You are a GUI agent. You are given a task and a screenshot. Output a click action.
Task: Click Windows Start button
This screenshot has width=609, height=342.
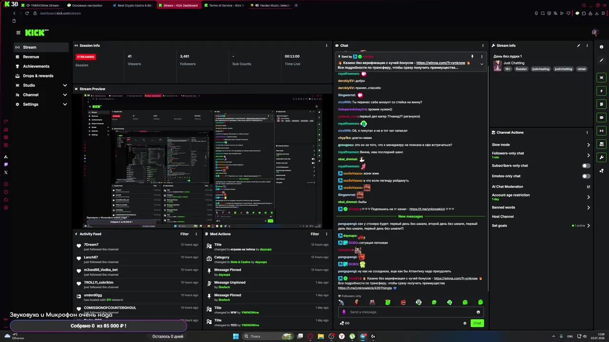[236, 336]
